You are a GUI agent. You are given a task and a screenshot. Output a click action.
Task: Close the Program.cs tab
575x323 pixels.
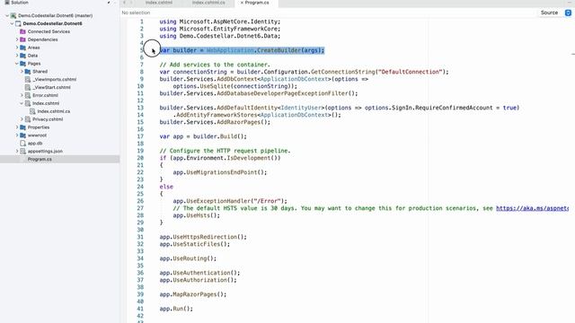[x=242, y=3]
